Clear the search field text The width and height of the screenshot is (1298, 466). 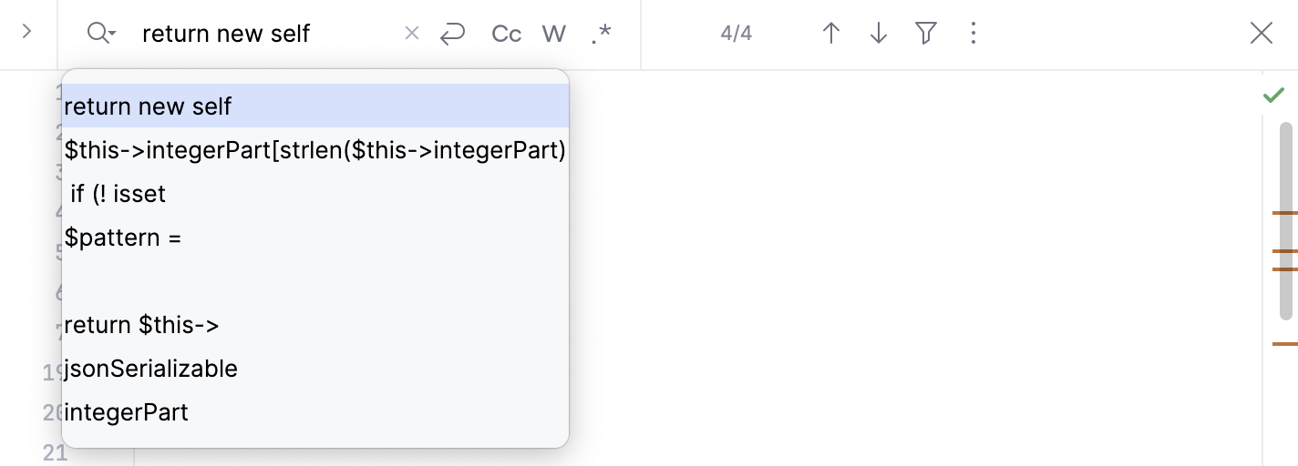click(x=412, y=34)
